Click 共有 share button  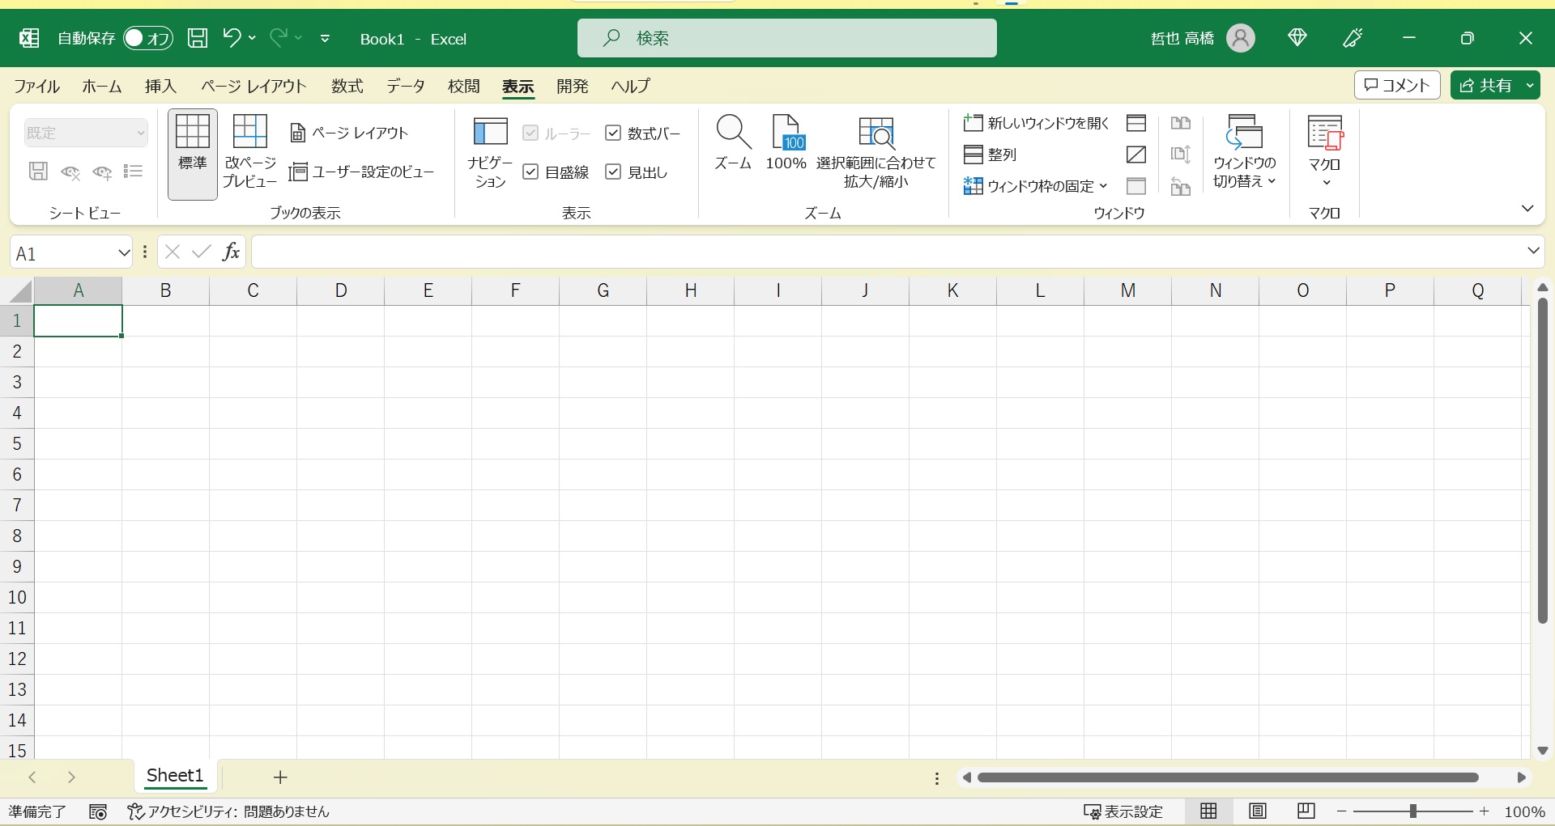1486,85
